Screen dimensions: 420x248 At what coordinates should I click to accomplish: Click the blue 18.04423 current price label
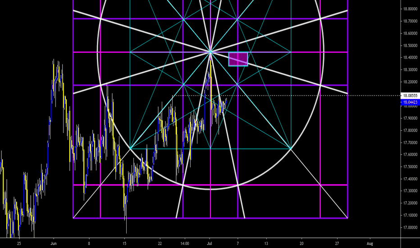click(410, 102)
